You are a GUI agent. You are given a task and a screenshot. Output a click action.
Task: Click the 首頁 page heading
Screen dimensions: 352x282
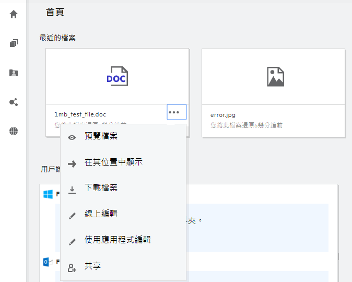point(55,12)
